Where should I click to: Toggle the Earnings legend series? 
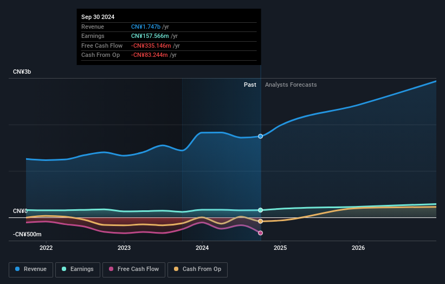pos(78,269)
